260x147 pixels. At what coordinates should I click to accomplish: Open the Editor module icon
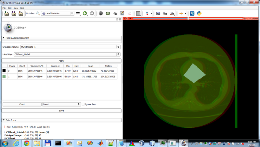click(122, 13)
